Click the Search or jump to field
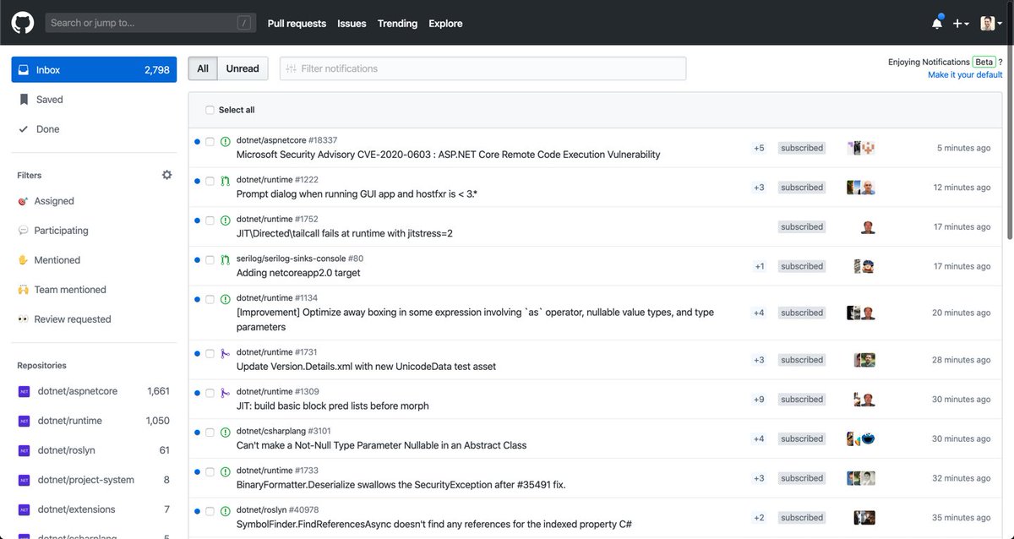 152,23
